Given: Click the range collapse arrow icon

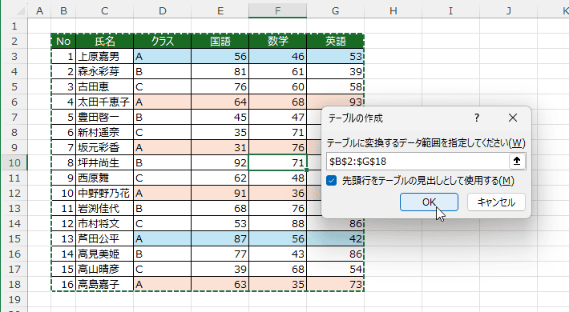Looking at the screenshot, I should click(517, 161).
